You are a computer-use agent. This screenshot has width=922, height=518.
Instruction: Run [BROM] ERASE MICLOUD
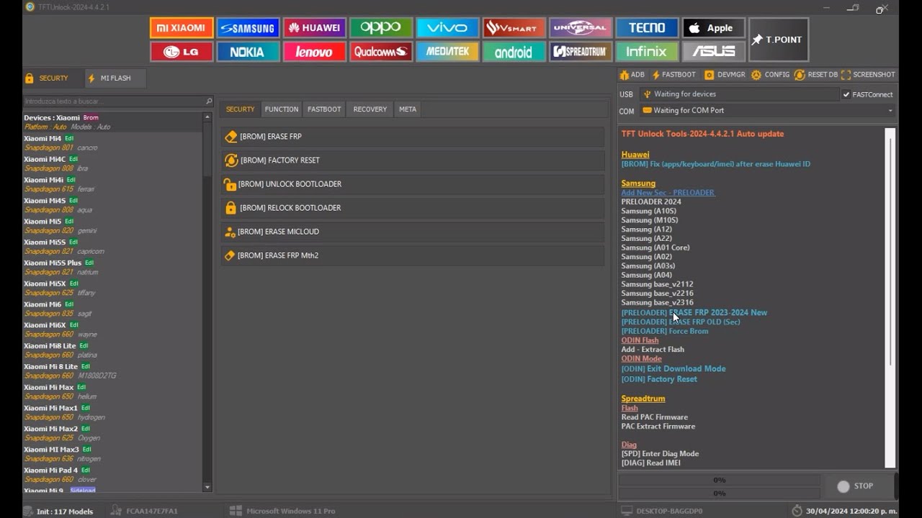(x=413, y=232)
